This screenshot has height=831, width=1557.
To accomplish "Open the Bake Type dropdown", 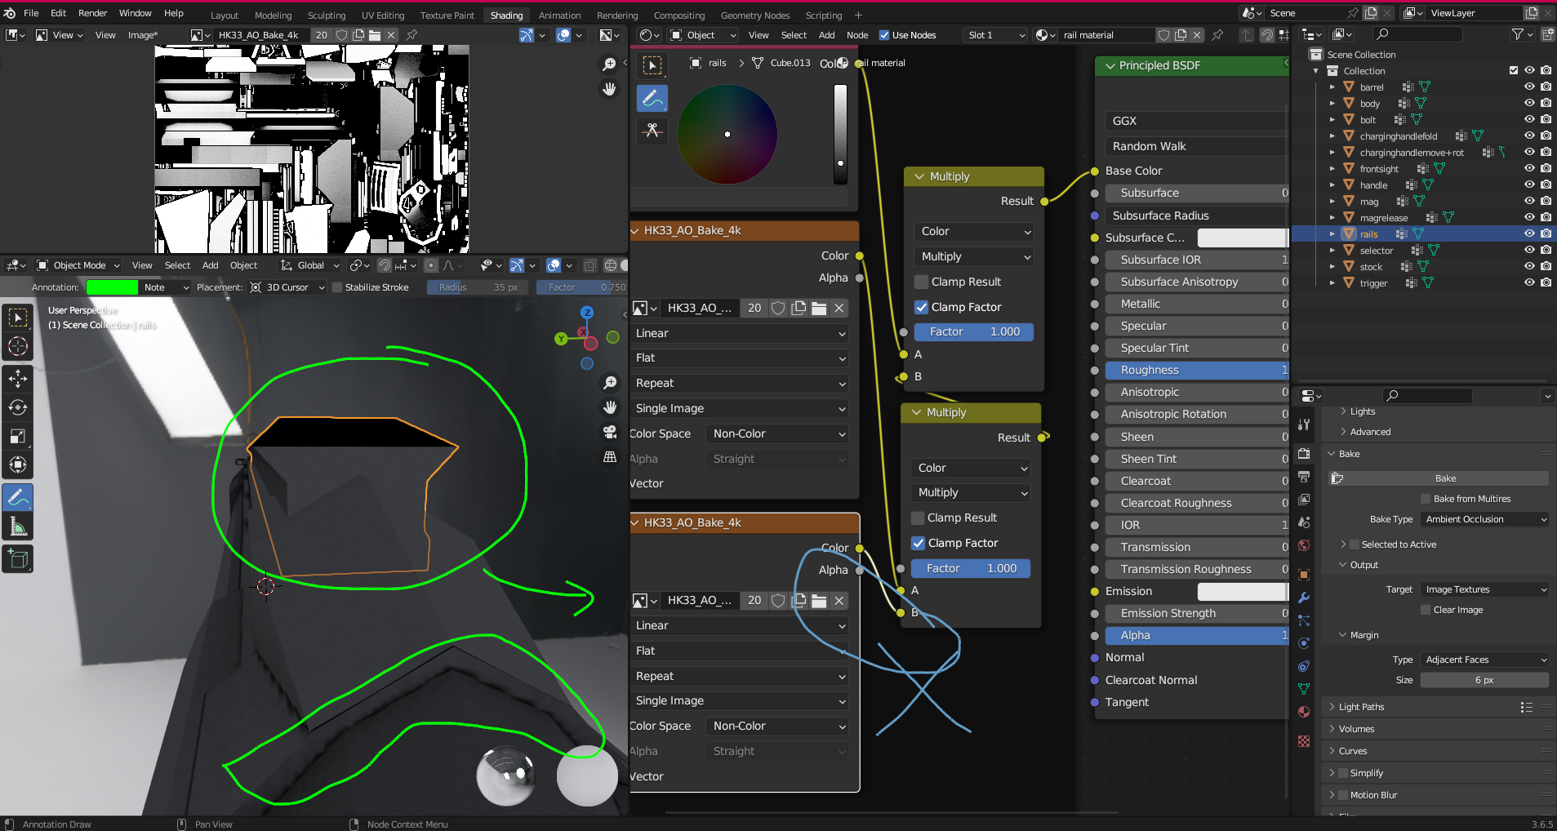I will pos(1485,519).
